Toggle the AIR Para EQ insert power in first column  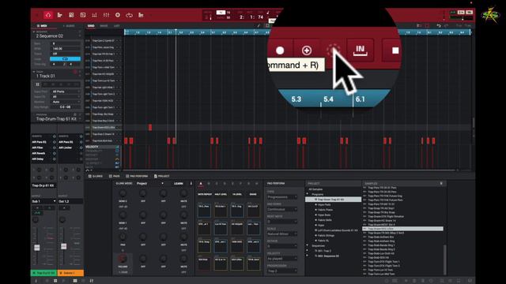(54, 142)
